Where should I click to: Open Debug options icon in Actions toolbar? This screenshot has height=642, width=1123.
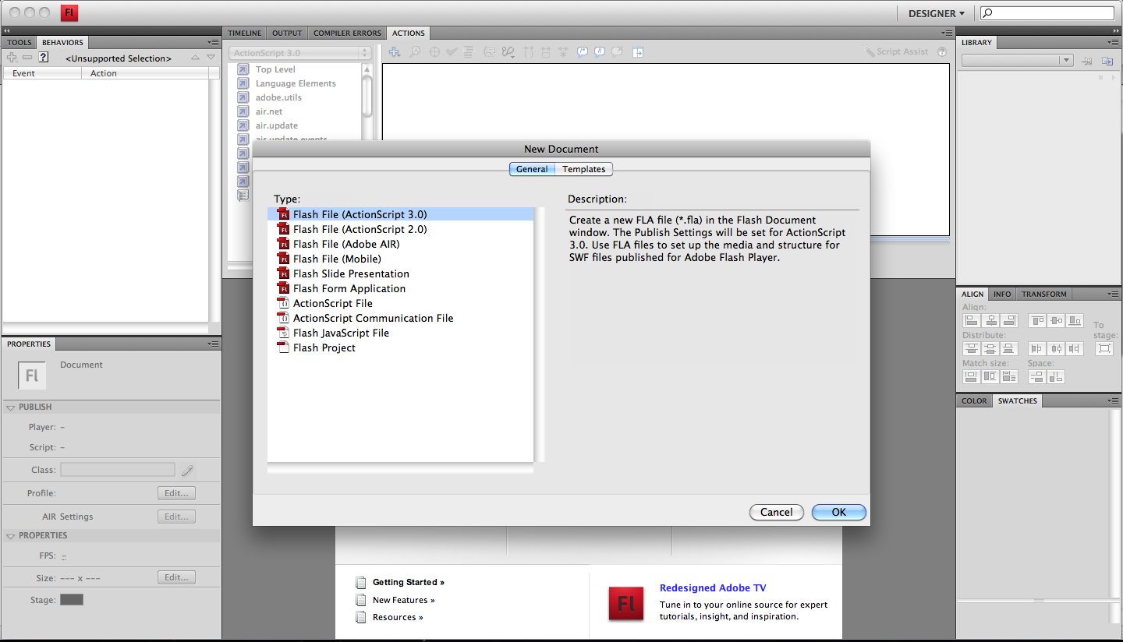(508, 52)
